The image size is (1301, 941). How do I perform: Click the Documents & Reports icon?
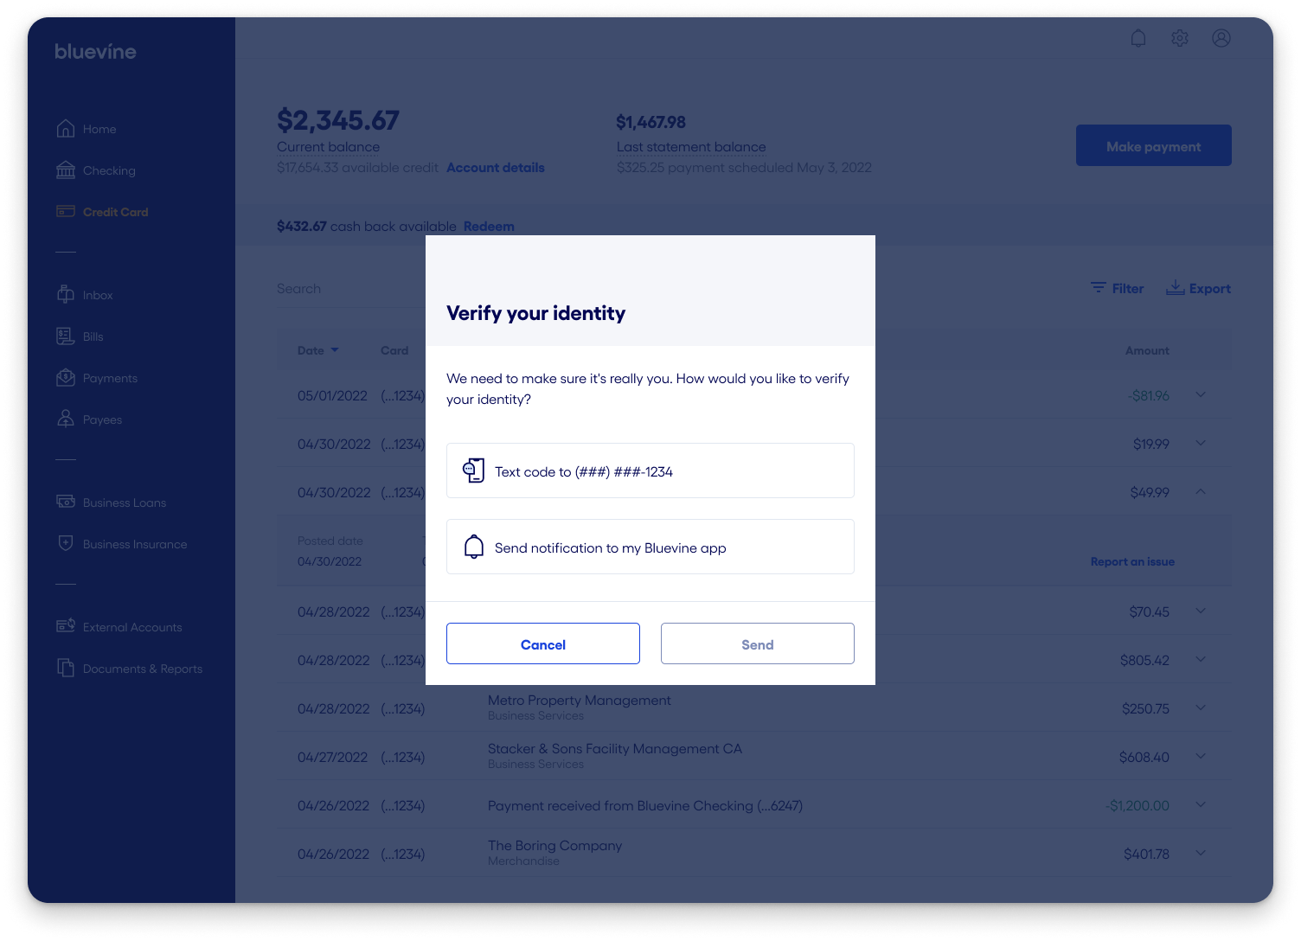(66, 668)
